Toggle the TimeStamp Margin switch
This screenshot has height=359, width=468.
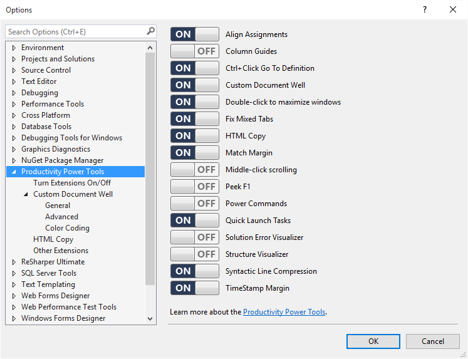click(x=195, y=288)
